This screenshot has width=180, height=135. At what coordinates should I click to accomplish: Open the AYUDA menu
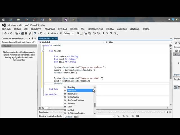[146, 29]
